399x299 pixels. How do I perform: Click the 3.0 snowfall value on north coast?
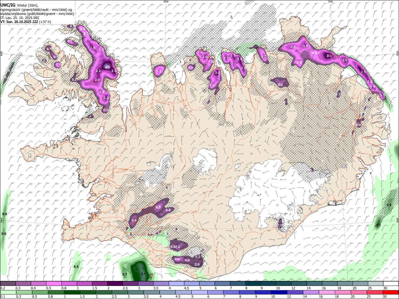[218, 73]
